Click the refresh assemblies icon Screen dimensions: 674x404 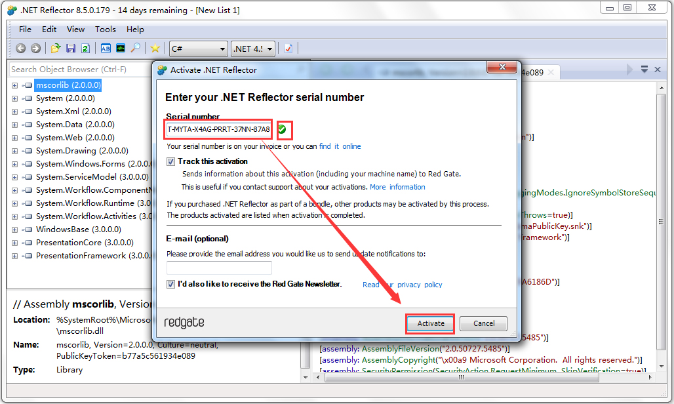pyautogui.click(x=86, y=48)
